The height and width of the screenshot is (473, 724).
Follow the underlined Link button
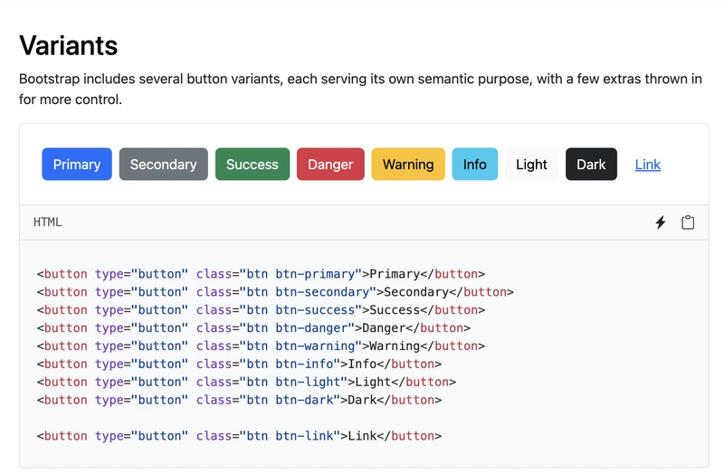(x=647, y=165)
